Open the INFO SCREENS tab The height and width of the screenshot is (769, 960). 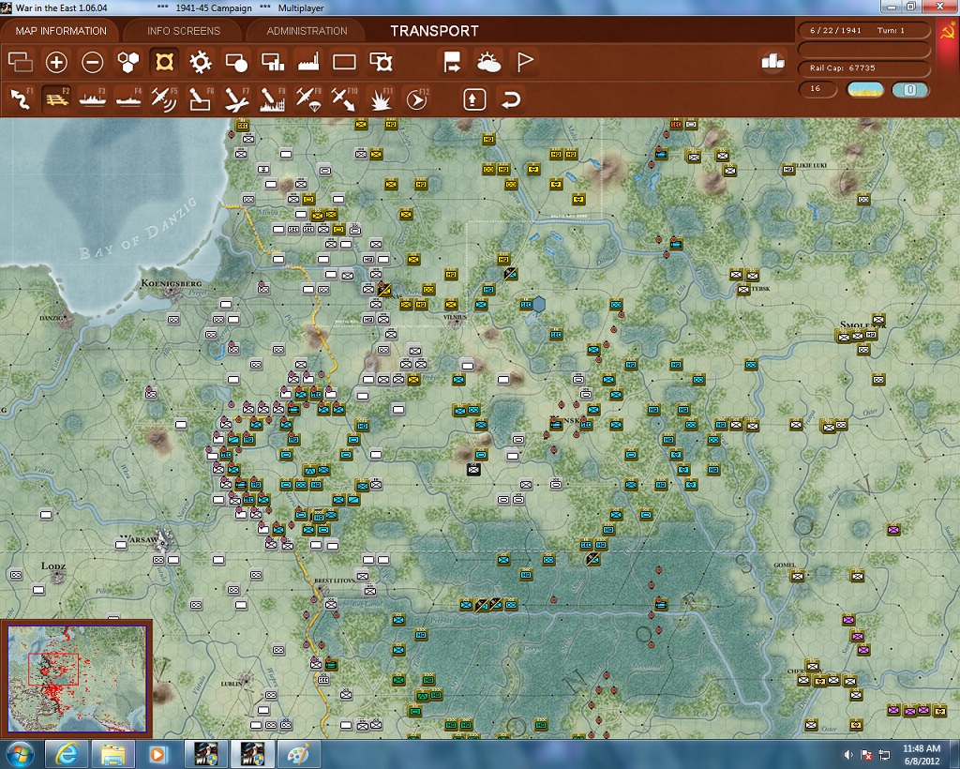(x=183, y=31)
